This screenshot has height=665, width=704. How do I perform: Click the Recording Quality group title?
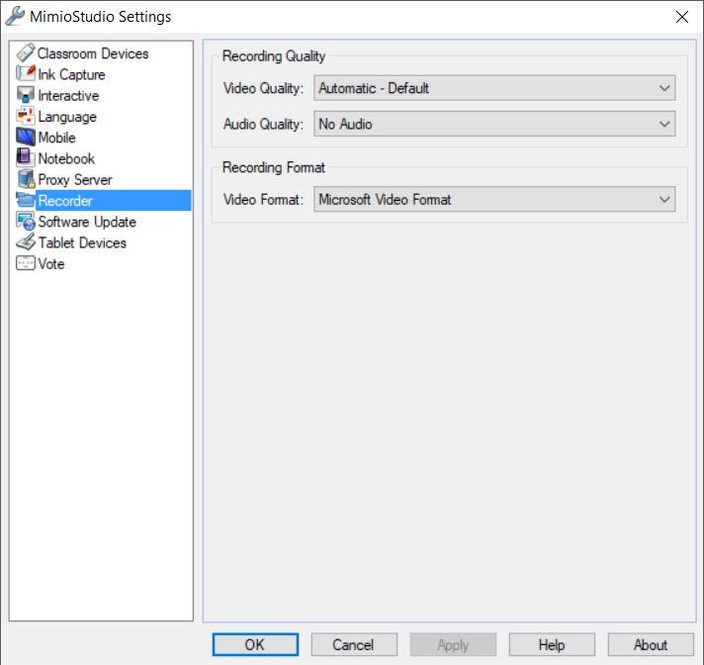(x=274, y=56)
